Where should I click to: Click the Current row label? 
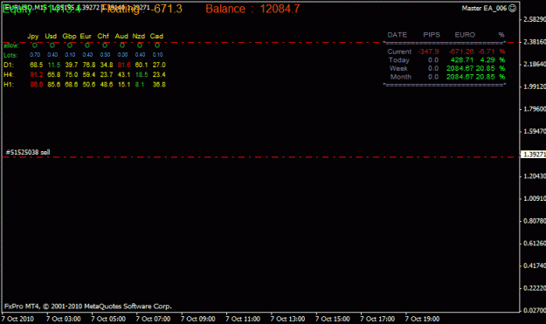[399, 52]
